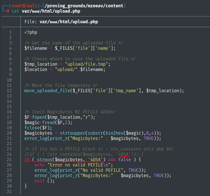This screenshot has height=196, width=210.
Task: Click the comment 'Get the name of the uploaded file'
Action: 74,43
